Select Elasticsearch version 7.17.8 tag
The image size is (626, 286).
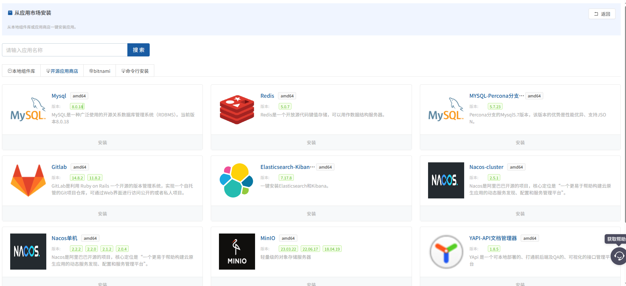[286, 178]
